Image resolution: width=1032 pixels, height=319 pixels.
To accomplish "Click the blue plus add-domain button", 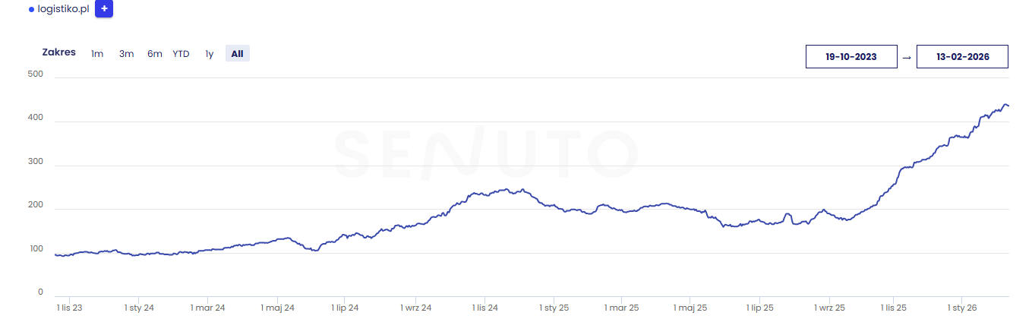I will point(104,9).
